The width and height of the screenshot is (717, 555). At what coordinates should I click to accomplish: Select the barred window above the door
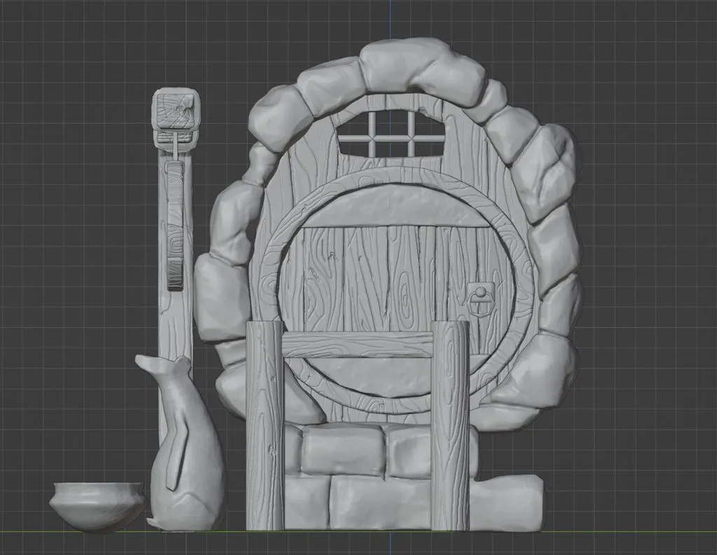pyautogui.click(x=391, y=134)
